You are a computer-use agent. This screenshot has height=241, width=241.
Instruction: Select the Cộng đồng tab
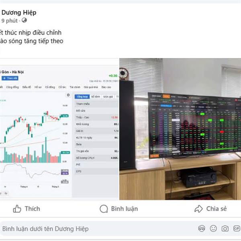point(12,87)
